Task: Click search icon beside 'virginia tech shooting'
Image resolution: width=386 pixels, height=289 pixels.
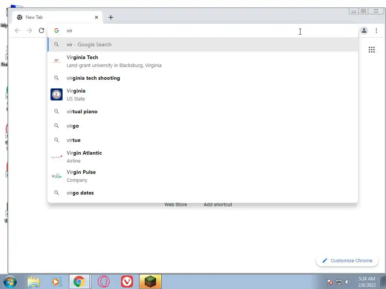Action: click(x=57, y=78)
